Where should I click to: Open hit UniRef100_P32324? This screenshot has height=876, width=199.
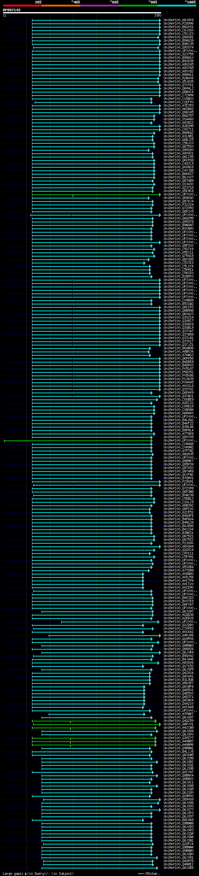pyautogui.click(x=178, y=205)
